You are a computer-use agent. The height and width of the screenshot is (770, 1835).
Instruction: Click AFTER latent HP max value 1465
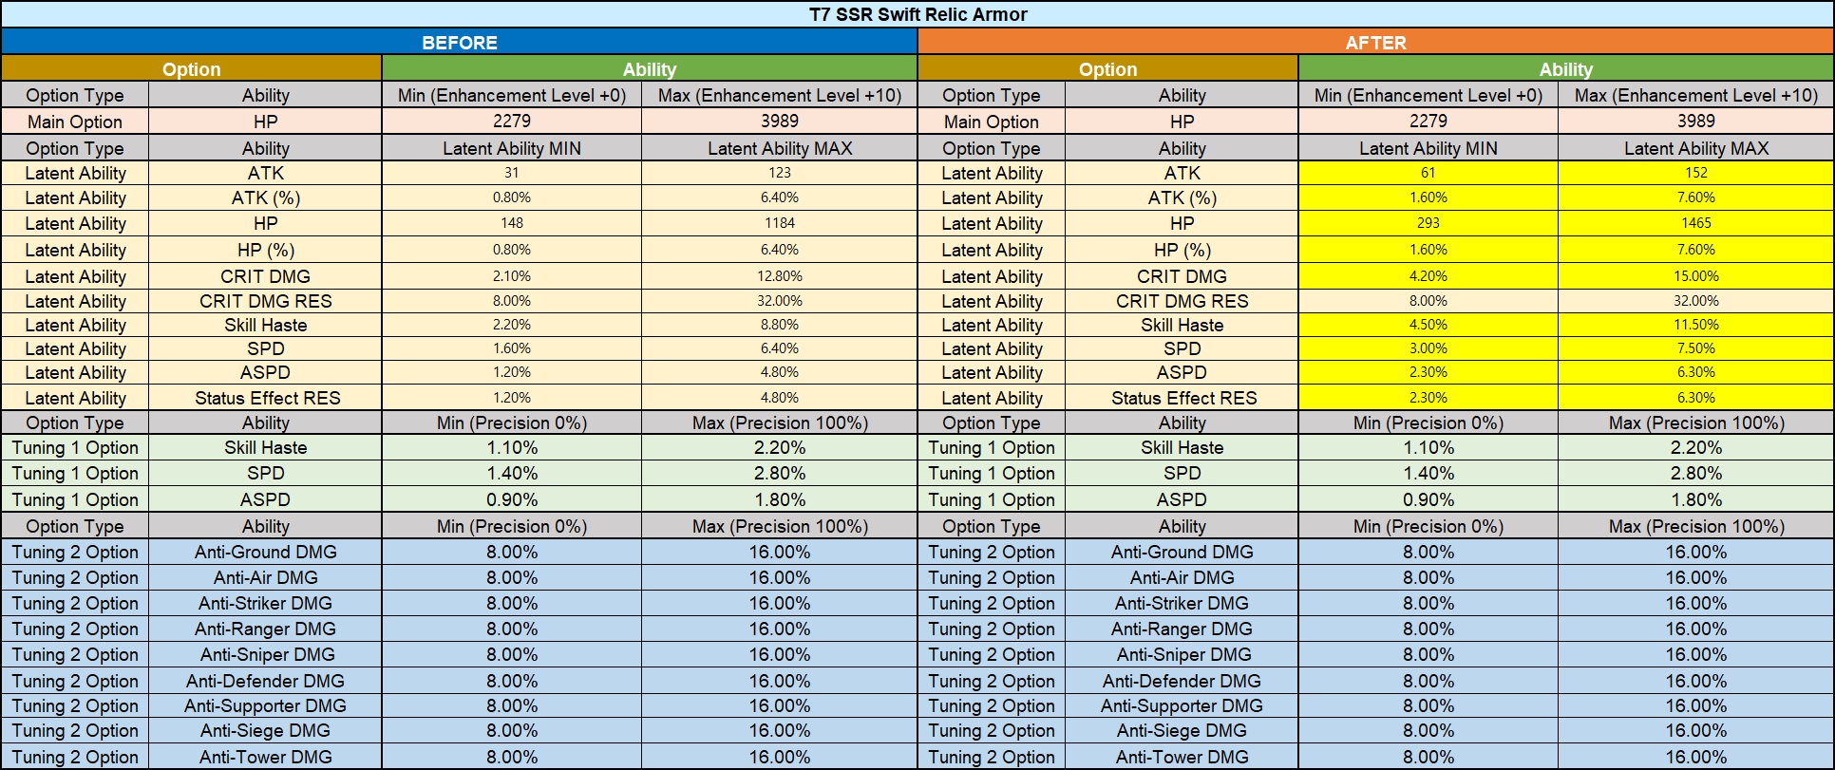click(1695, 223)
